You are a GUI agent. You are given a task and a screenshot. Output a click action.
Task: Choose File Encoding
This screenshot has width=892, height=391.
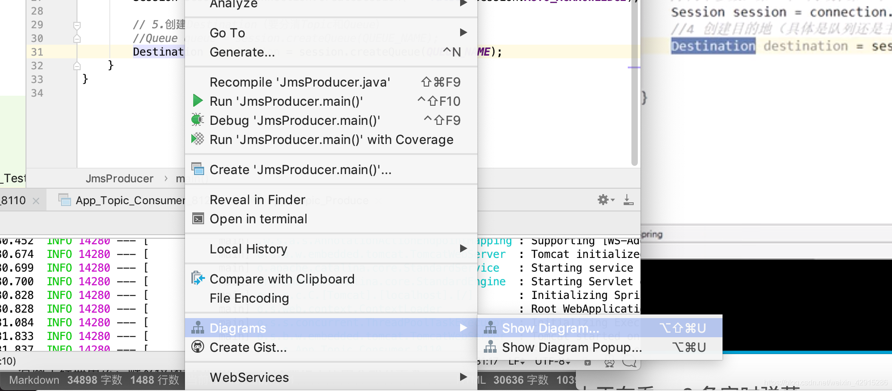tap(331, 298)
